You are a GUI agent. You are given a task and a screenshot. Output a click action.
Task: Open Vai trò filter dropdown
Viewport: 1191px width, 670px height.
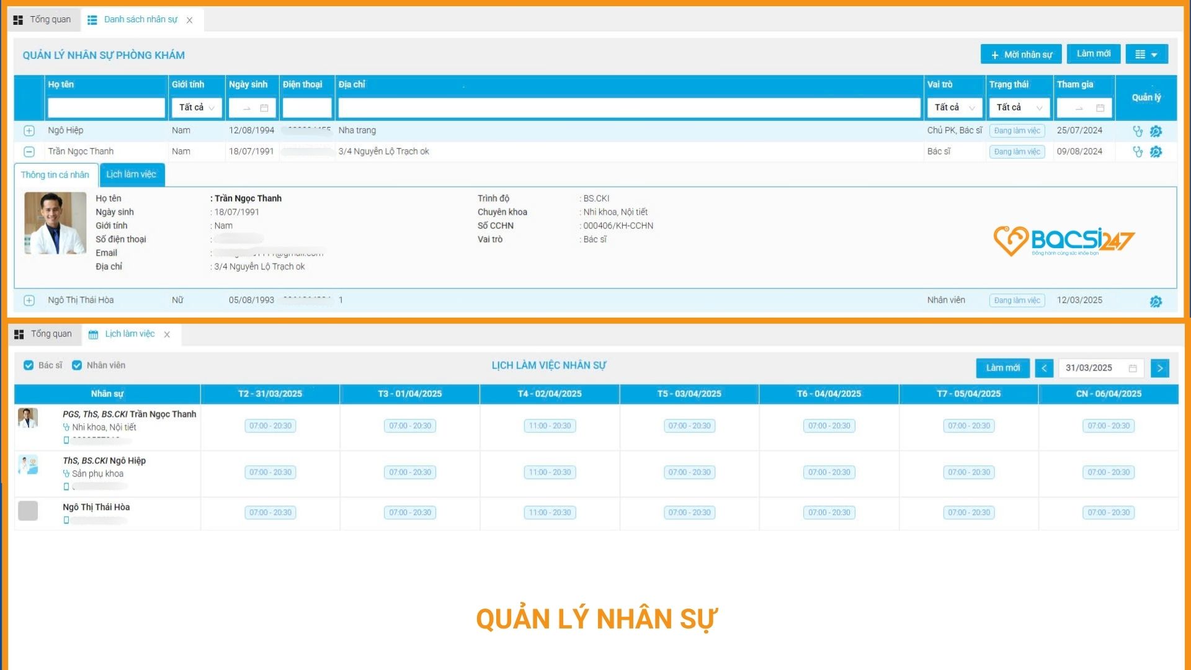pyautogui.click(x=955, y=108)
